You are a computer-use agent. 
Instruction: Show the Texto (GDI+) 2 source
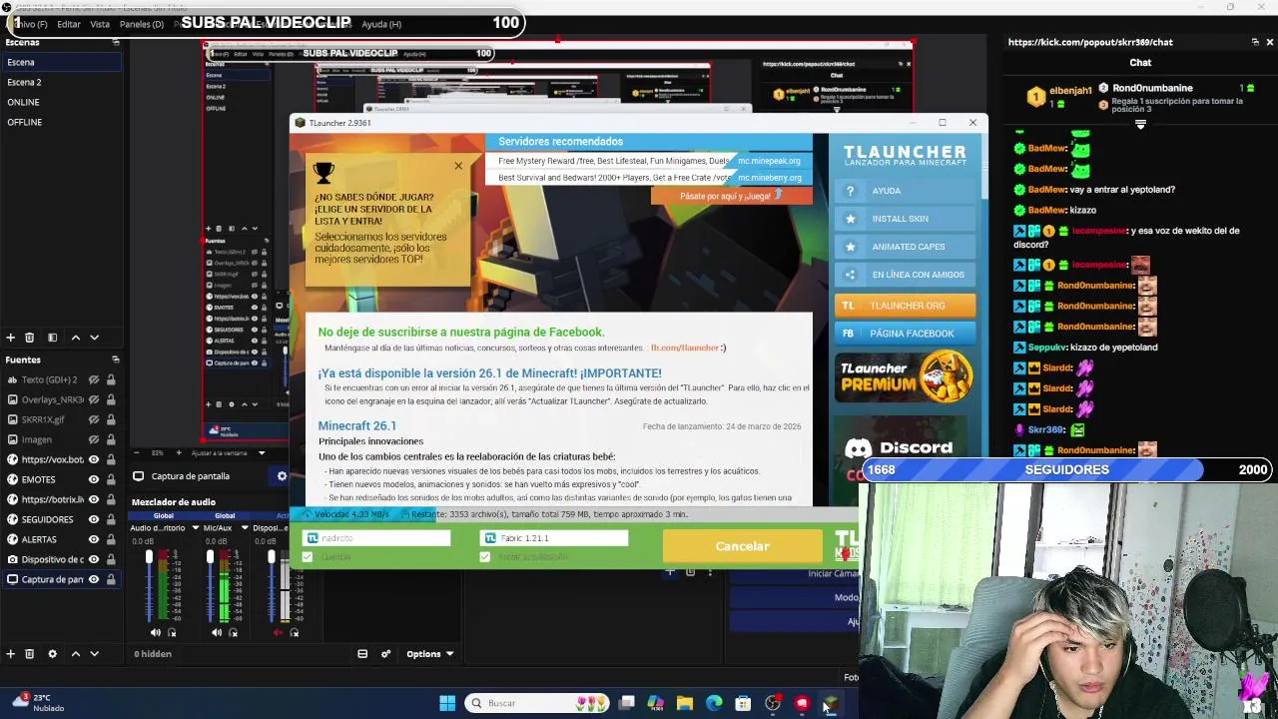(x=94, y=379)
